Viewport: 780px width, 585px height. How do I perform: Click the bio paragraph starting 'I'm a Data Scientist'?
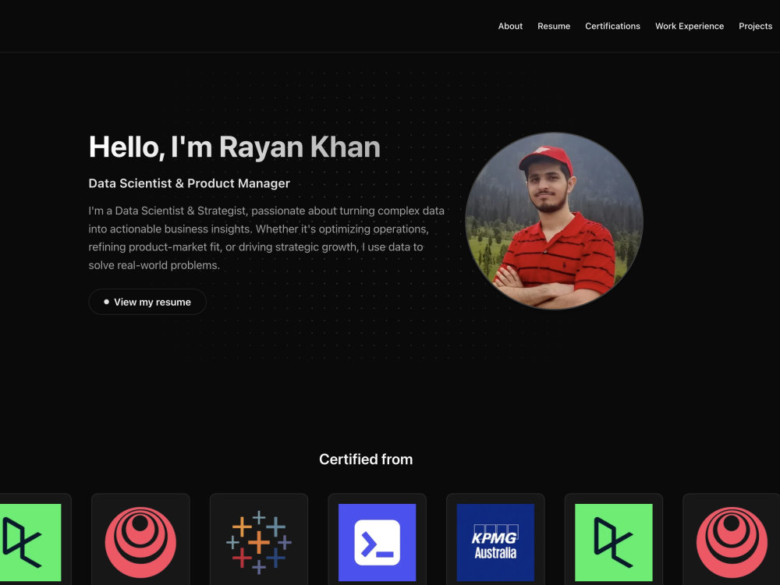267,238
